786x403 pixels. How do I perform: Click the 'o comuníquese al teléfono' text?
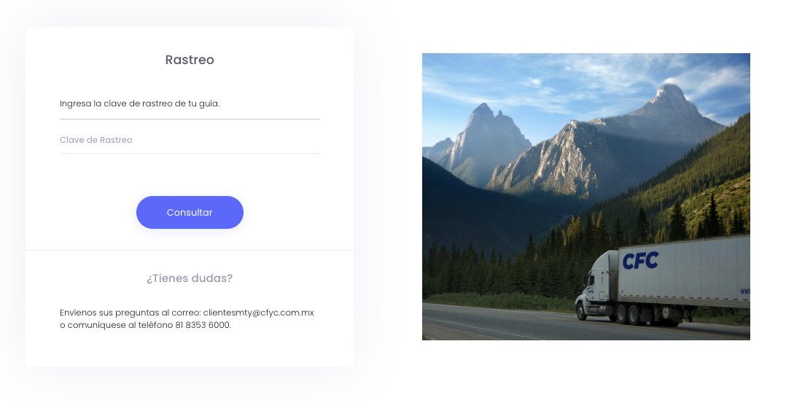point(117,325)
